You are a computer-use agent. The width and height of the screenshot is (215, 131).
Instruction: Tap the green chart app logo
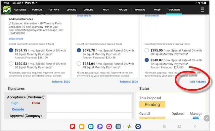coord(7,10)
